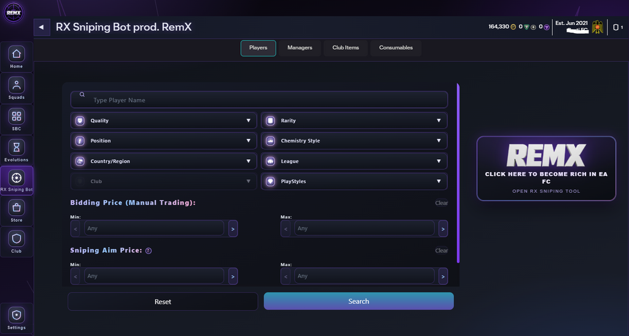
Task: Switch to the Players tab
Action: (x=259, y=48)
